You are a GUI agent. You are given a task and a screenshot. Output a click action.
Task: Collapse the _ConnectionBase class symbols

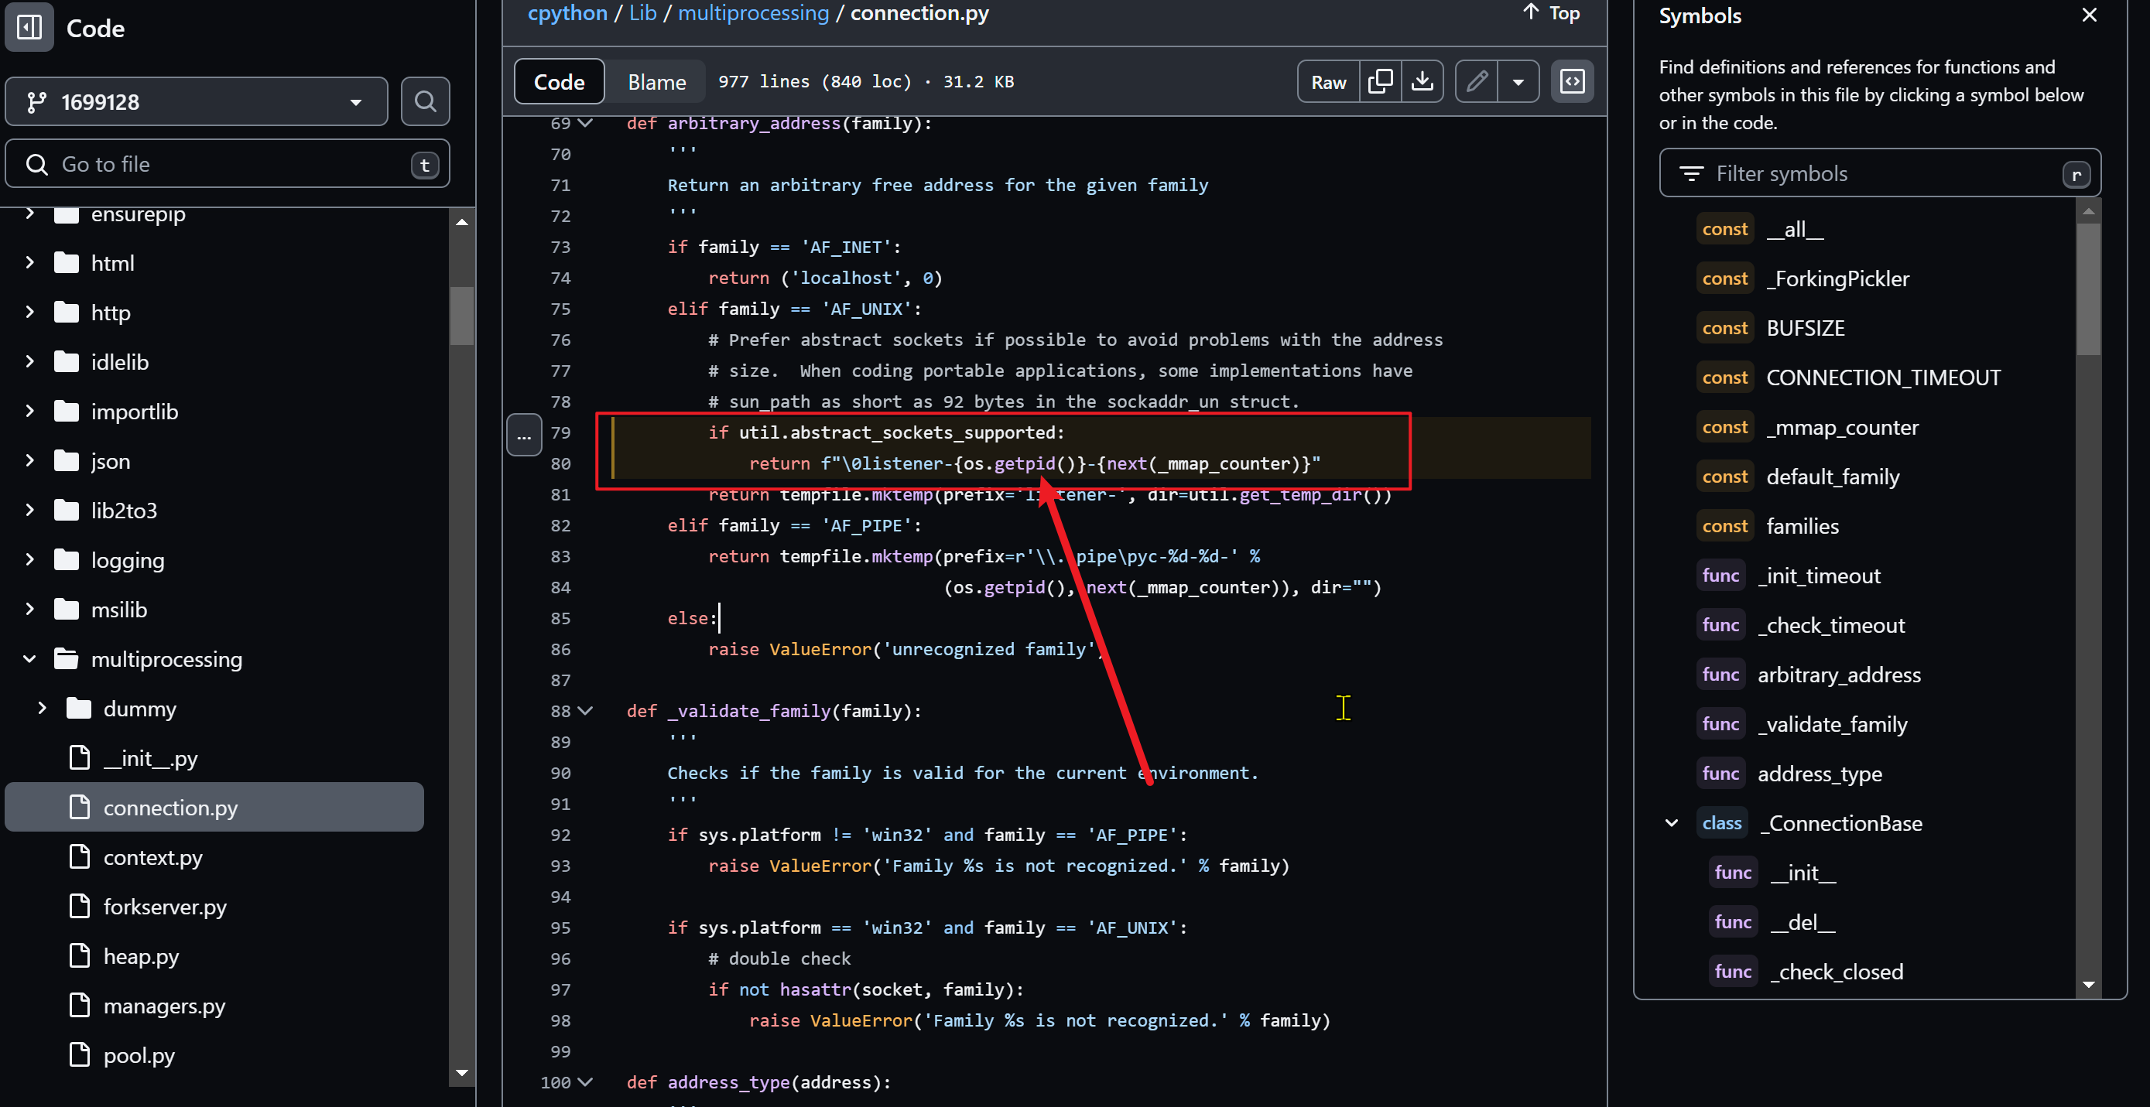pyautogui.click(x=1672, y=823)
